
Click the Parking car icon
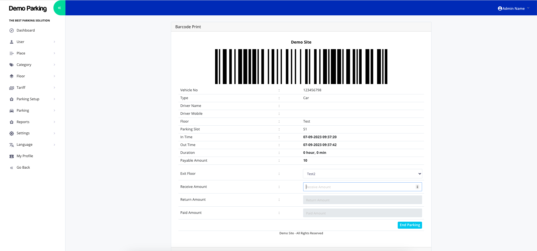click(11, 111)
